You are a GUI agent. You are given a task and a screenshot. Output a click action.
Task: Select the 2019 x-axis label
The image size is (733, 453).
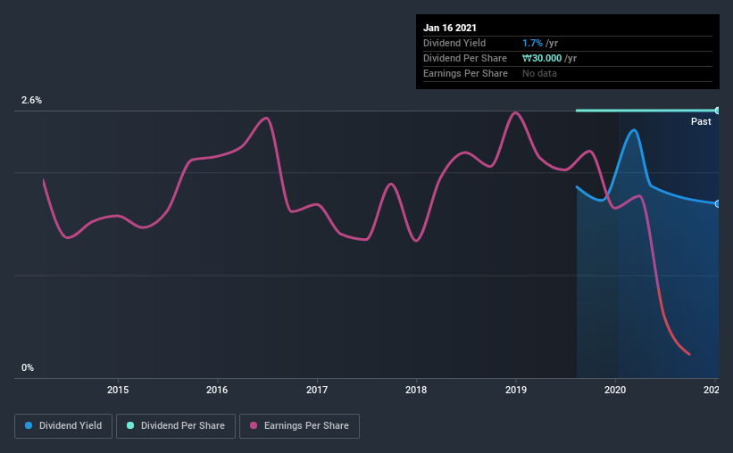click(x=516, y=390)
